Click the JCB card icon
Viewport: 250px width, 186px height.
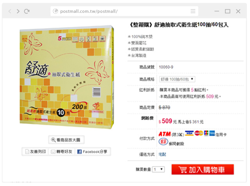(206, 133)
